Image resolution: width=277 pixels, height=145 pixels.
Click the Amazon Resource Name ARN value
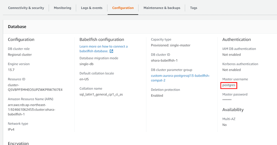(32, 109)
